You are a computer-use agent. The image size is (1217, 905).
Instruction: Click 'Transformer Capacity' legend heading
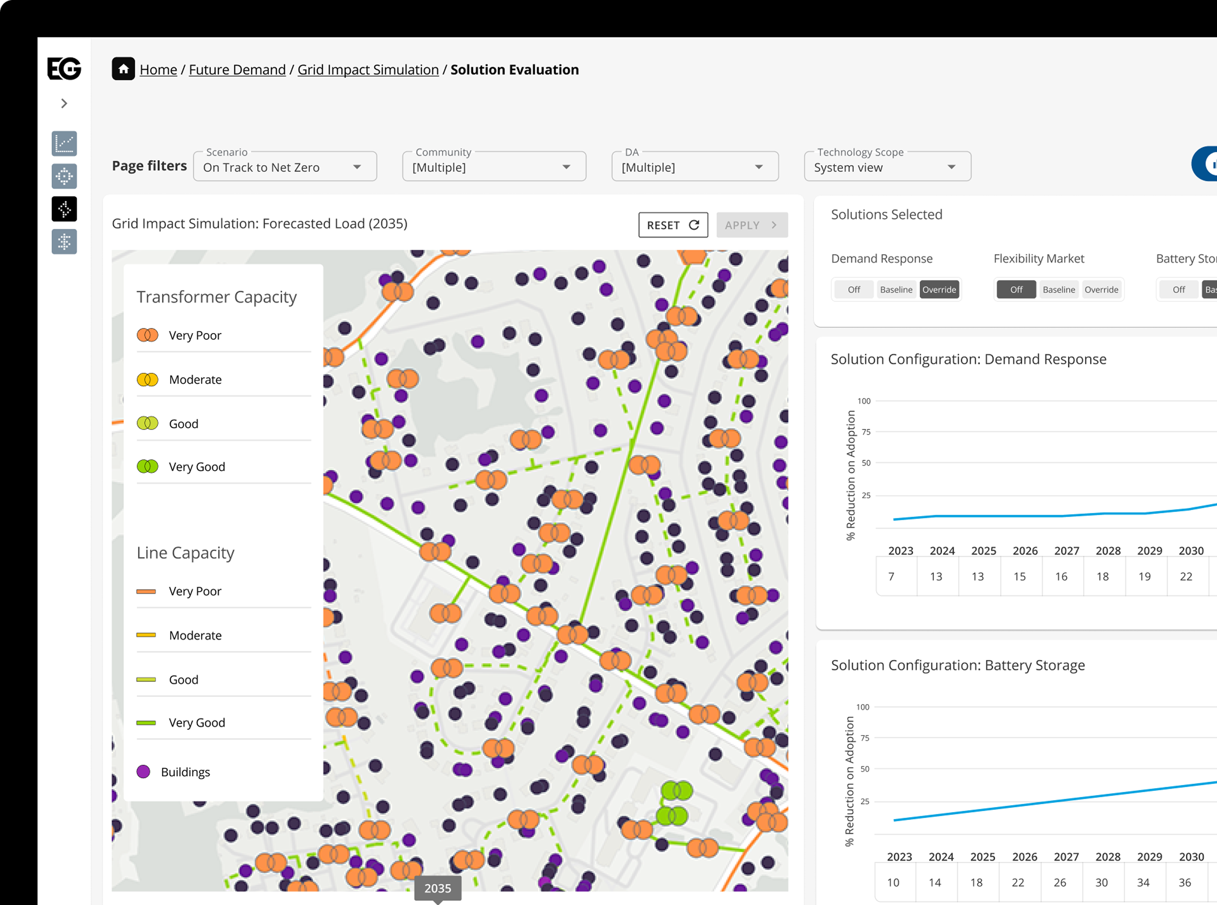216,296
